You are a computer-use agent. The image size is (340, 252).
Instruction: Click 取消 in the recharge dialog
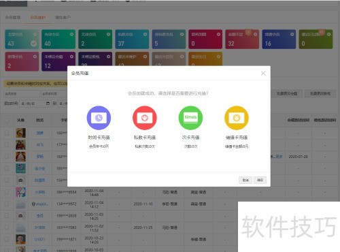245,180
